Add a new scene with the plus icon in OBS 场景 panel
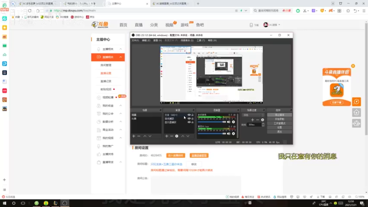 (x=134, y=136)
